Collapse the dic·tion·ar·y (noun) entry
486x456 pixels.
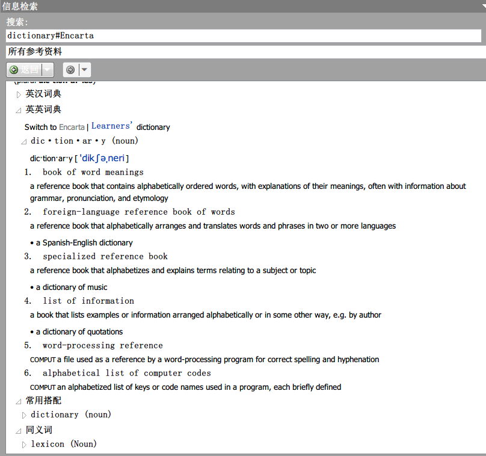24,142
